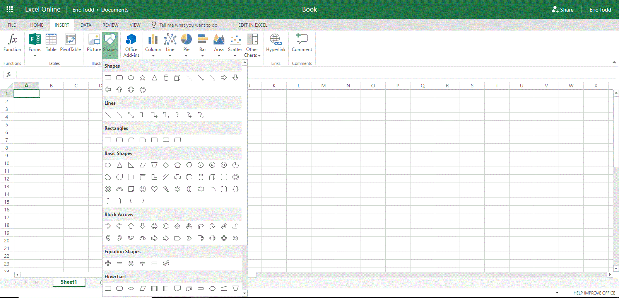
Task: Insert a Function from the ribbon
Action: 12,43
